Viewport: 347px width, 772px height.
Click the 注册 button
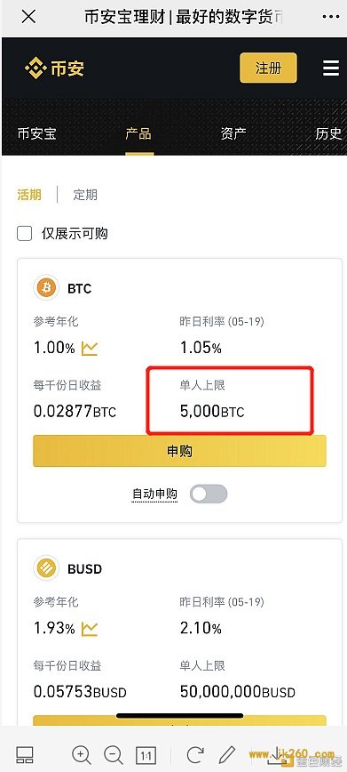pyautogui.click(x=268, y=68)
